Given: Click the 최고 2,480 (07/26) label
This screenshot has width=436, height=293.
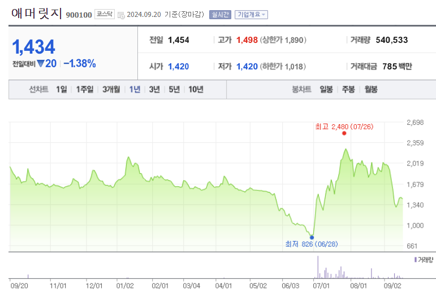Looking at the screenshot, I should [x=344, y=127].
